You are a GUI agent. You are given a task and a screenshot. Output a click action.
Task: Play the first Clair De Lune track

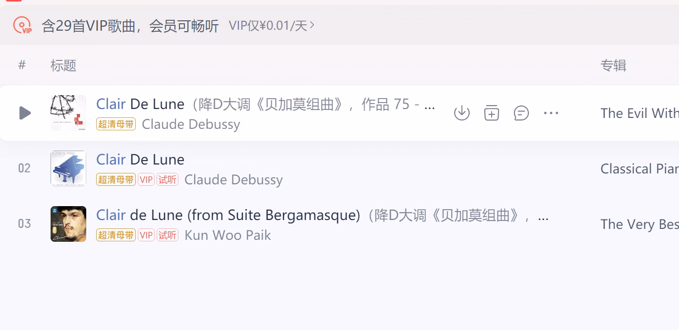pyautogui.click(x=25, y=113)
